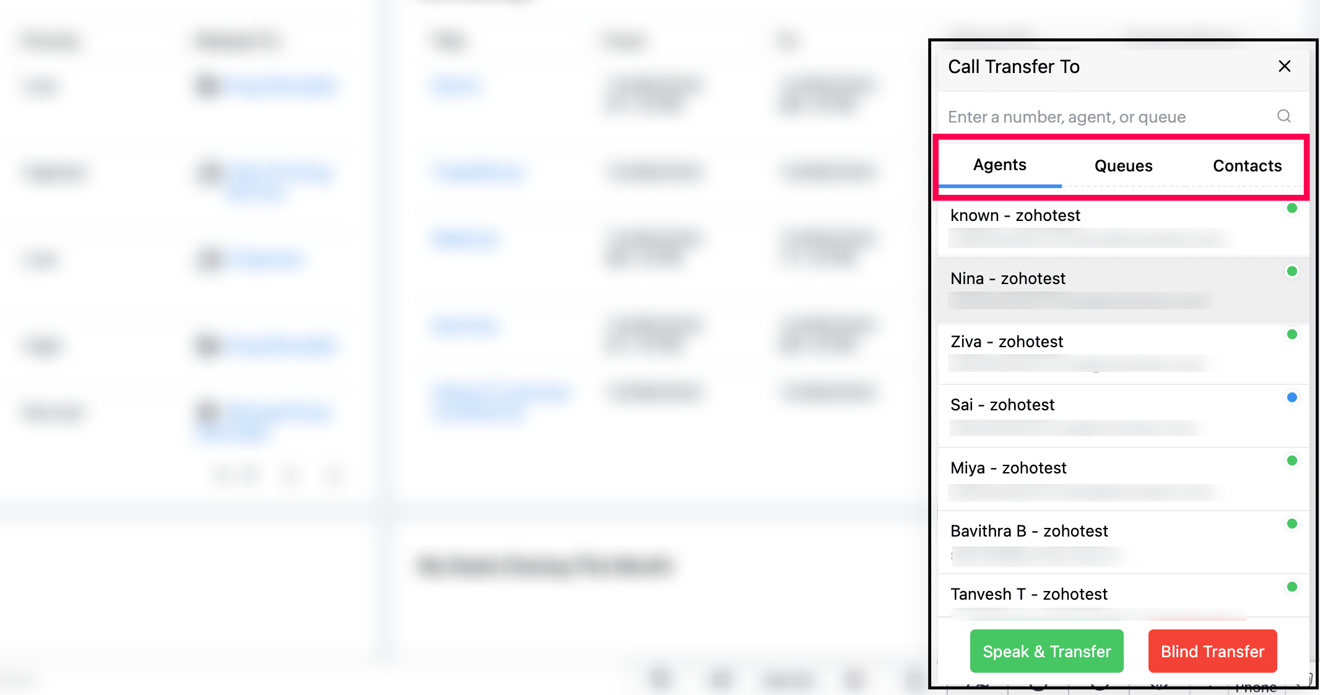Choose Bavithra B - zohotest agent
This screenshot has width=1320, height=695.
[x=1123, y=542]
